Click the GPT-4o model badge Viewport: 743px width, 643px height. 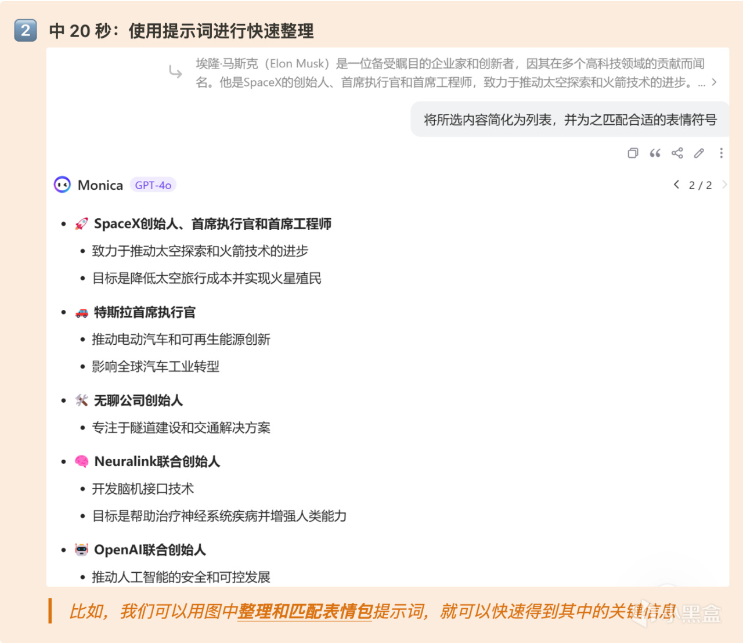point(153,185)
